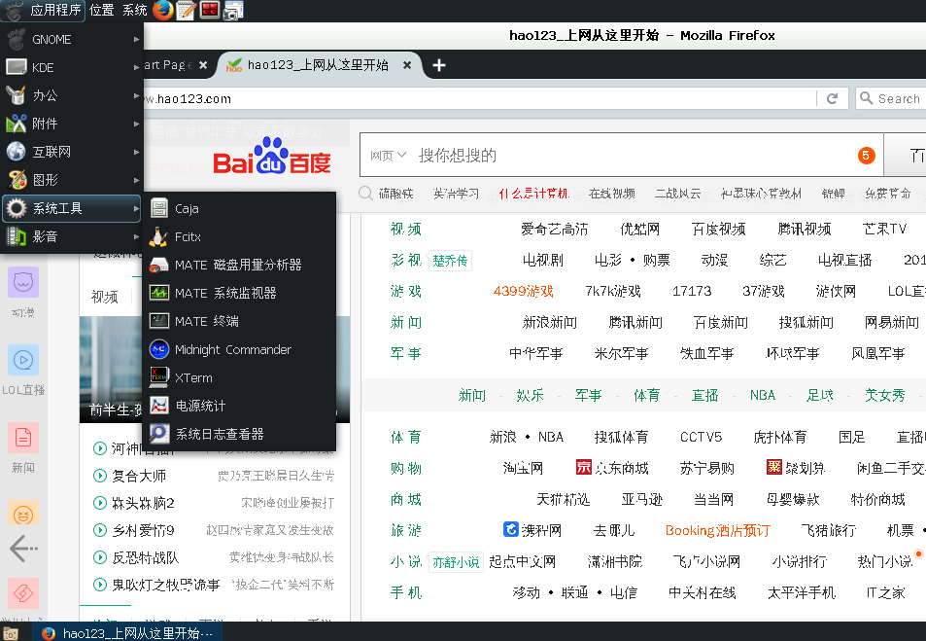Screen dimensions: 926x641
Task: Expand the KDE submenu
Action: [x=72, y=67]
